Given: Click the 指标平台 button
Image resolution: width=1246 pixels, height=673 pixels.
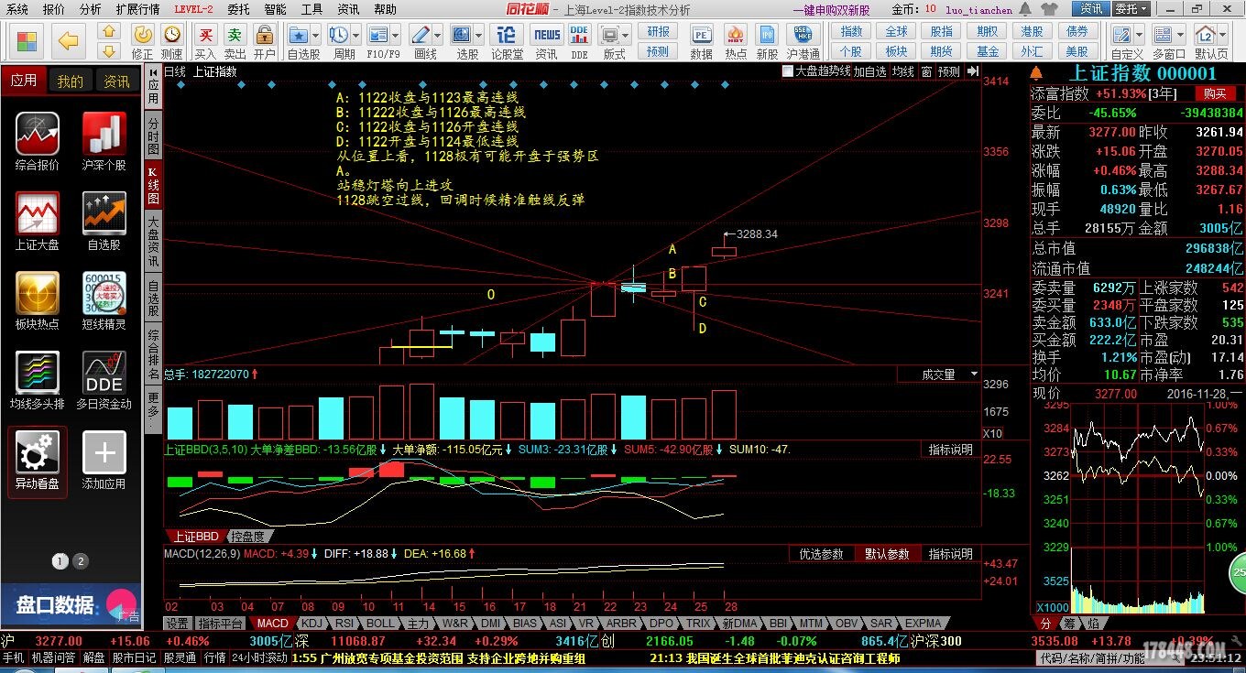Looking at the screenshot, I should point(220,624).
